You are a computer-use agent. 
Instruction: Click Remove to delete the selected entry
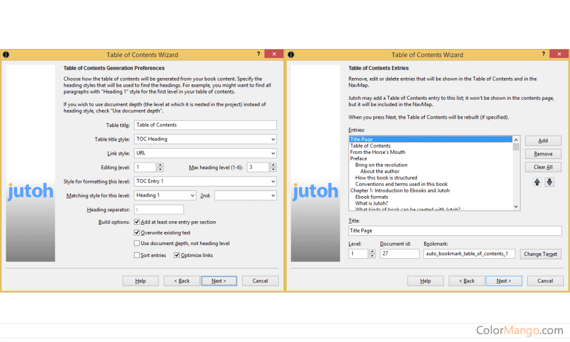[x=543, y=154]
